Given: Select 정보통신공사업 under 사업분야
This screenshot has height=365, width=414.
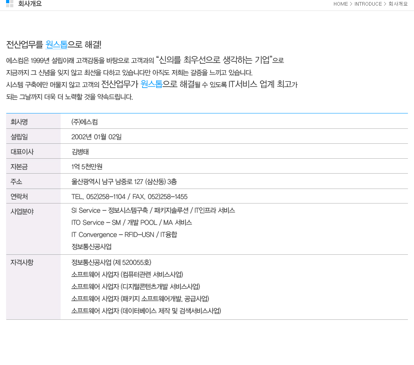Looking at the screenshot, I should pos(91,247).
